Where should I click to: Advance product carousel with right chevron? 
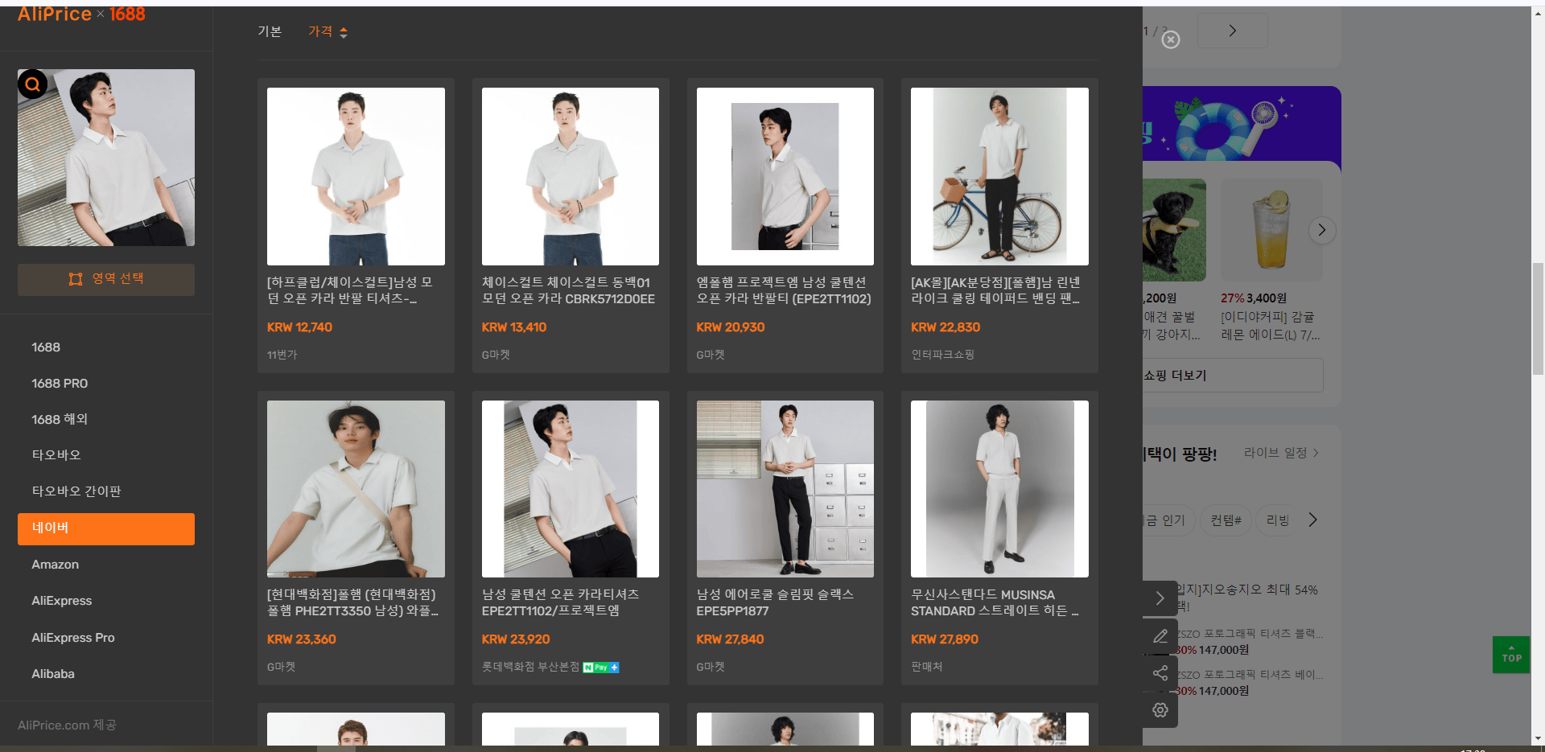point(1321,231)
